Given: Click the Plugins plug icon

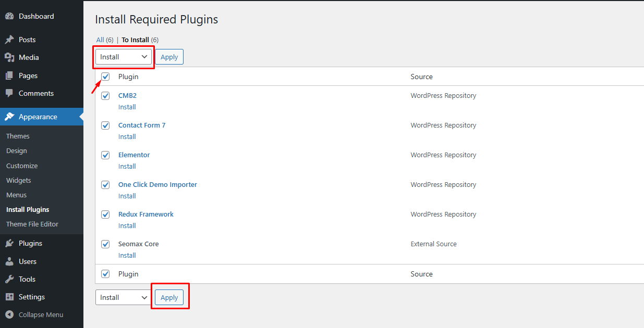Looking at the screenshot, I should tap(9, 243).
